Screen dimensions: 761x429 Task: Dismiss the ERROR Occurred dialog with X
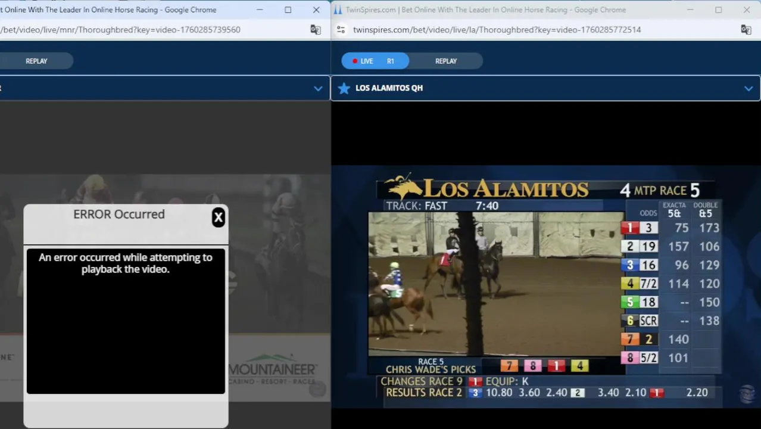coord(219,217)
